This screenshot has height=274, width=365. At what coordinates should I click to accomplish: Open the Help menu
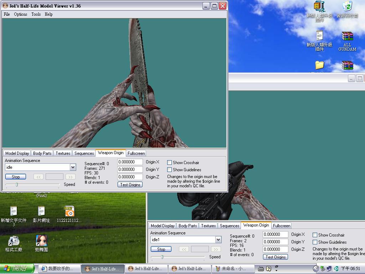[48, 14]
